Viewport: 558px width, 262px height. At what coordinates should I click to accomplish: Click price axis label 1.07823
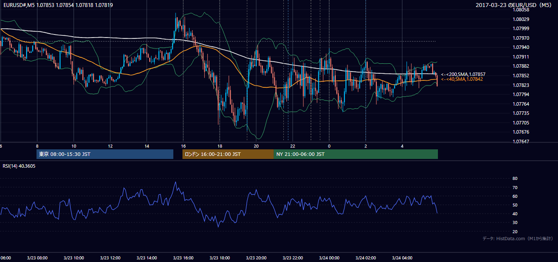click(x=521, y=85)
